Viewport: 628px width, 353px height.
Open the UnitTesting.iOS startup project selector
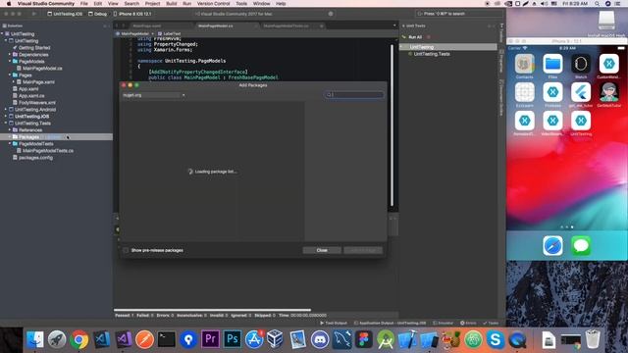pos(65,14)
